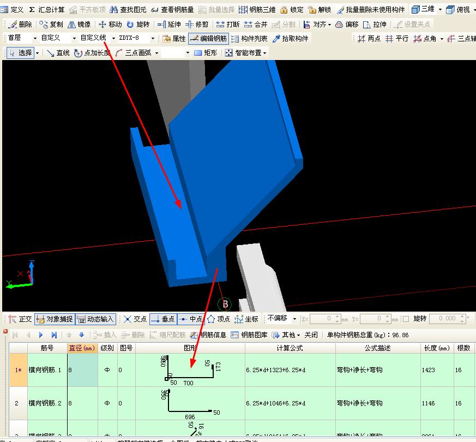Open 钢筋三维 rebar 3D view

257,10
